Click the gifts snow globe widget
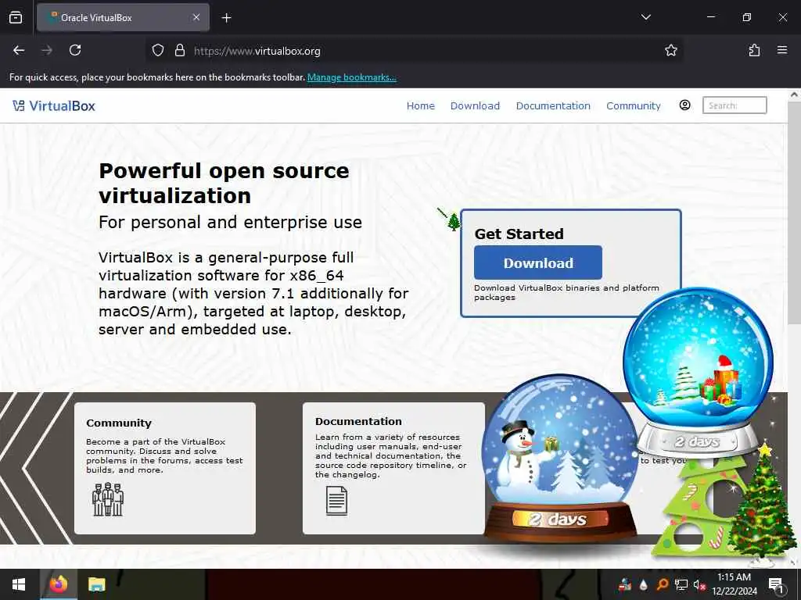 (698, 373)
